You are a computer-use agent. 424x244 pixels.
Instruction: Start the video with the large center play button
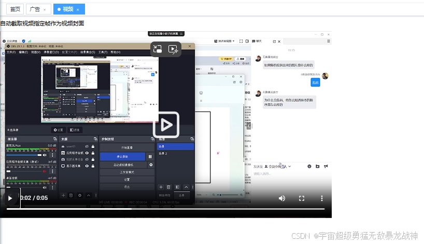[x=166, y=125]
